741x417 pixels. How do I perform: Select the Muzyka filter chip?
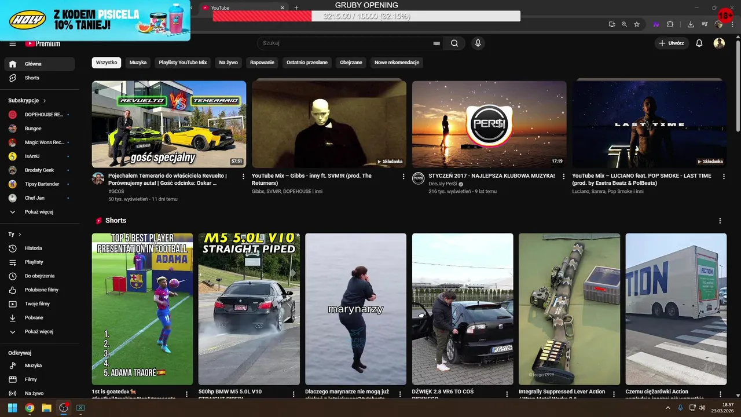[138, 63]
